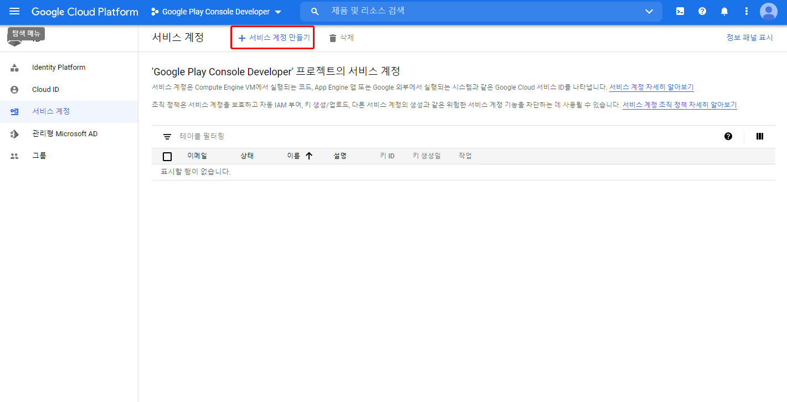Activate Cloud Shell terminal icon
The height and width of the screenshot is (402, 787).
click(680, 11)
